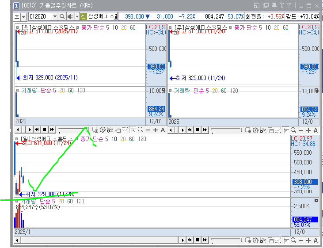Search stock with magnifier icon beside code field

(x=62, y=16)
